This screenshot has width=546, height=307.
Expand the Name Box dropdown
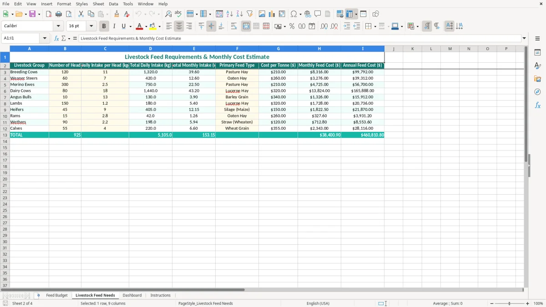tap(45, 39)
